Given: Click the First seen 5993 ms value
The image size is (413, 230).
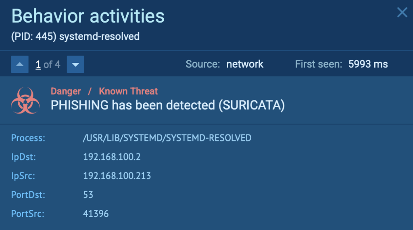Looking at the screenshot, I should (368, 64).
